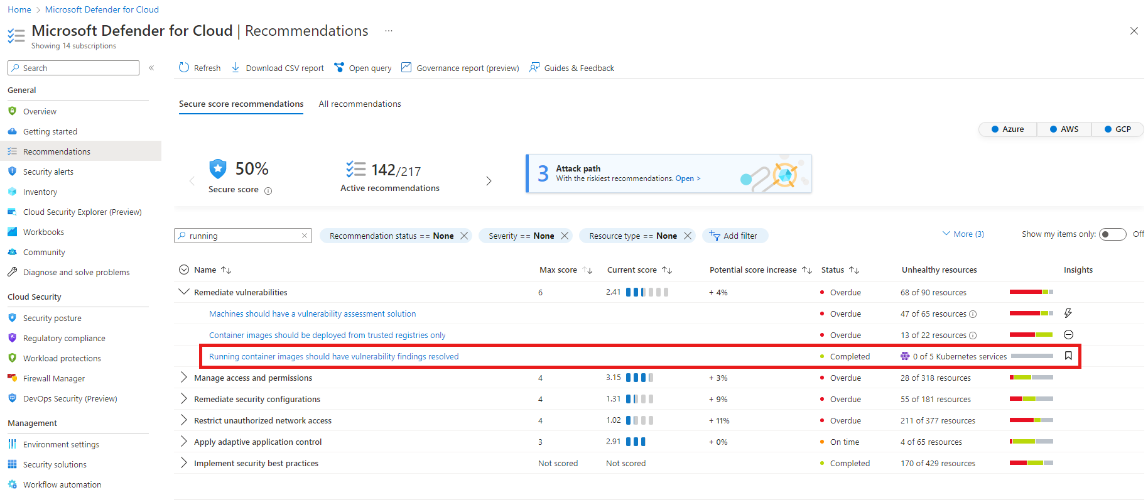
Task: Click Add filter button
Action: [735, 236]
